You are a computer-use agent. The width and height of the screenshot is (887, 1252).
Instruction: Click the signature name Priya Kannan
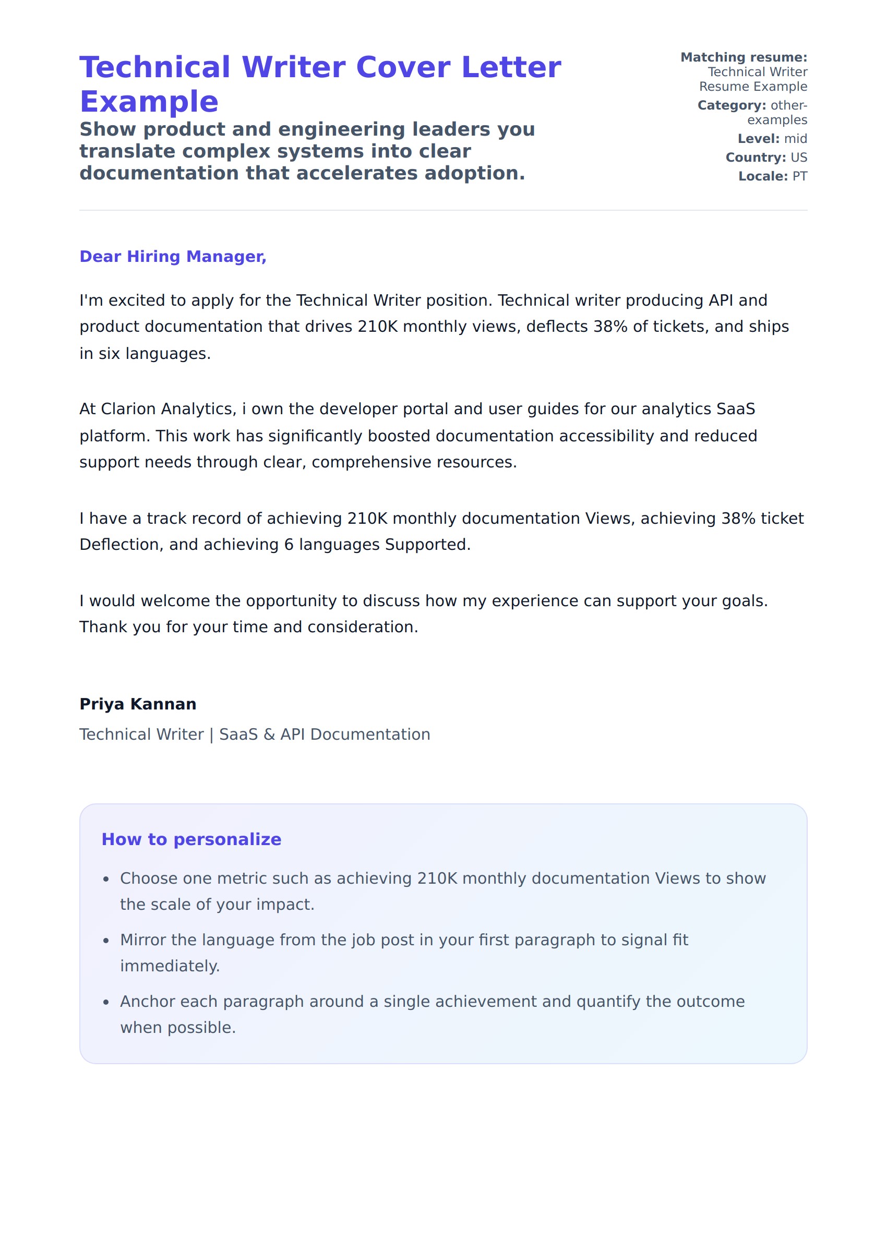tap(138, 703)
